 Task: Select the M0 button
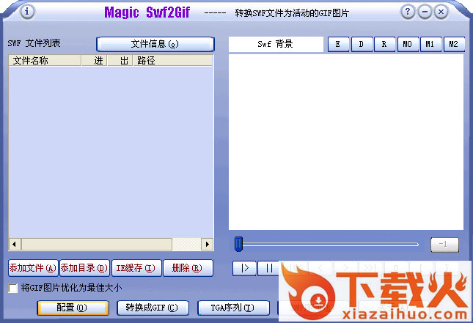(408, 44)
